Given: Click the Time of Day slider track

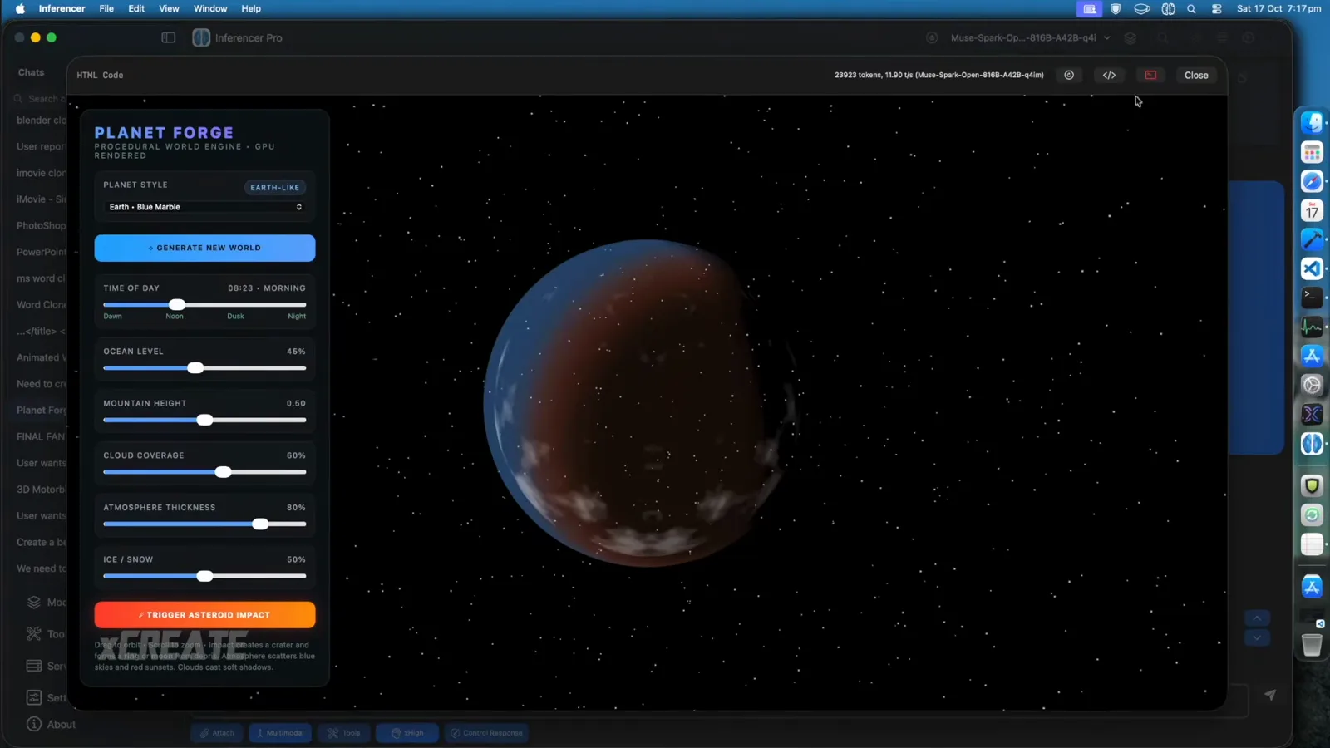Looking at the screenshot, I should click(204, 305).
